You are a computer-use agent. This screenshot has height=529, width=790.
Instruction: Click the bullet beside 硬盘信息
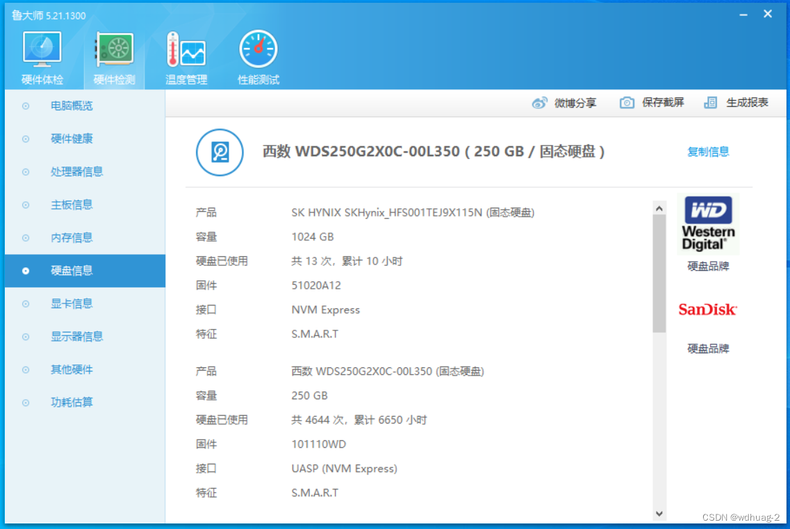click(x=26, y=271)
